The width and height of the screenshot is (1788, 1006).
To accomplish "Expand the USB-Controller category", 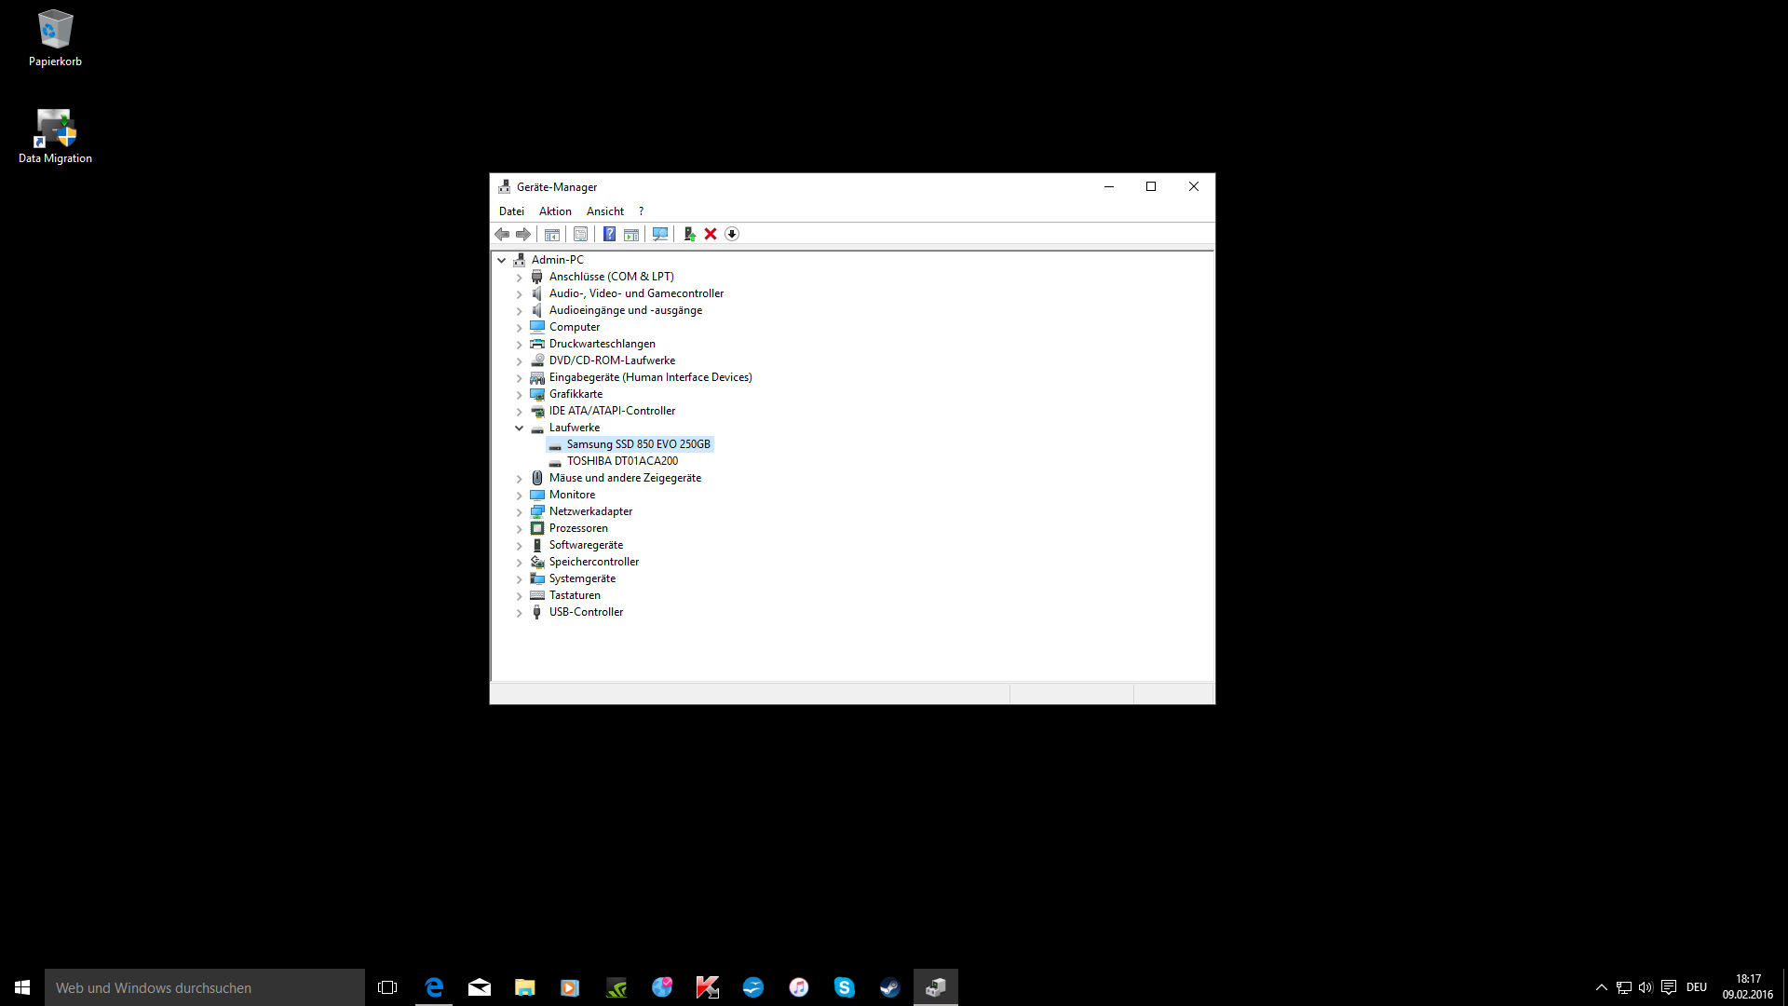I will [520, 613].
